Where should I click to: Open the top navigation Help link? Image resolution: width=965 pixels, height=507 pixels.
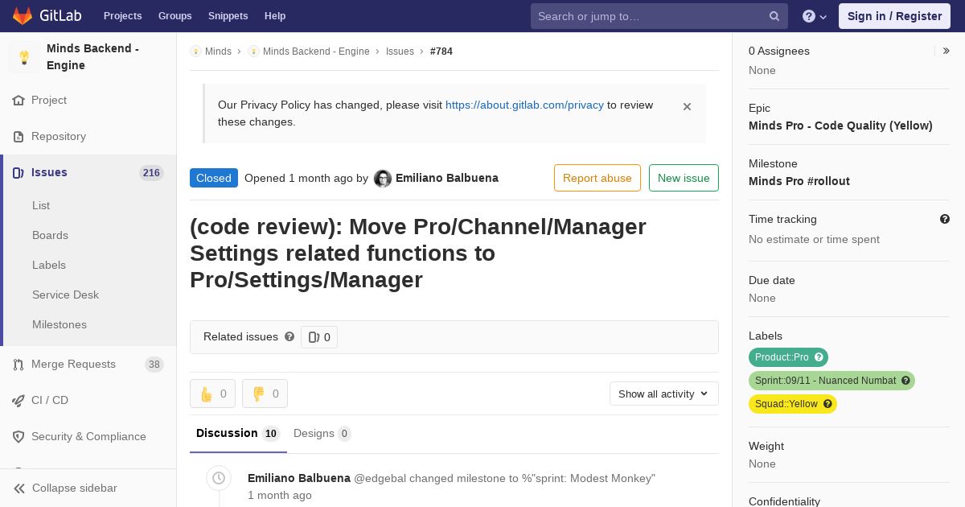point(275,15)
